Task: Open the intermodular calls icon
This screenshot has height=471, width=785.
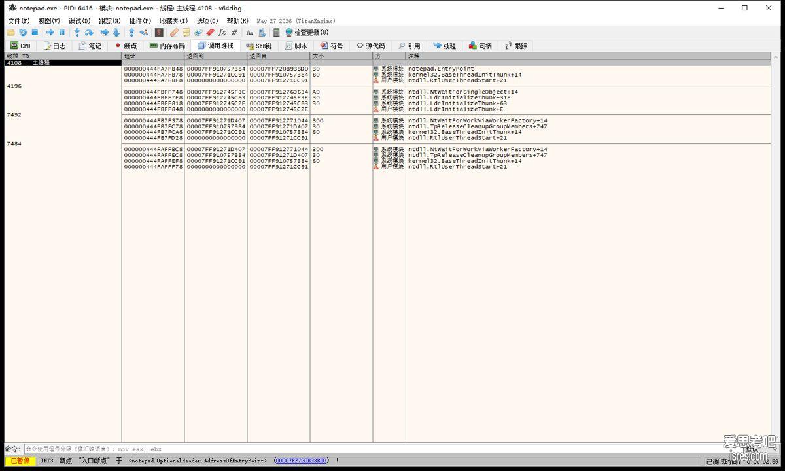Action: click(x=262, y=32)
